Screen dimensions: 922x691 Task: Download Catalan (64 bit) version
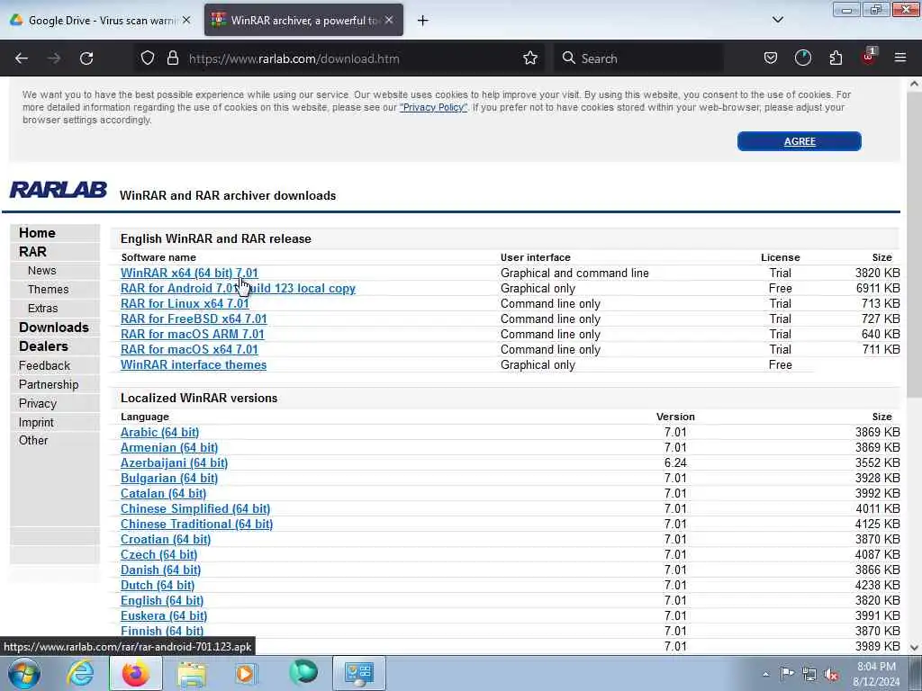tap(164, 494)
